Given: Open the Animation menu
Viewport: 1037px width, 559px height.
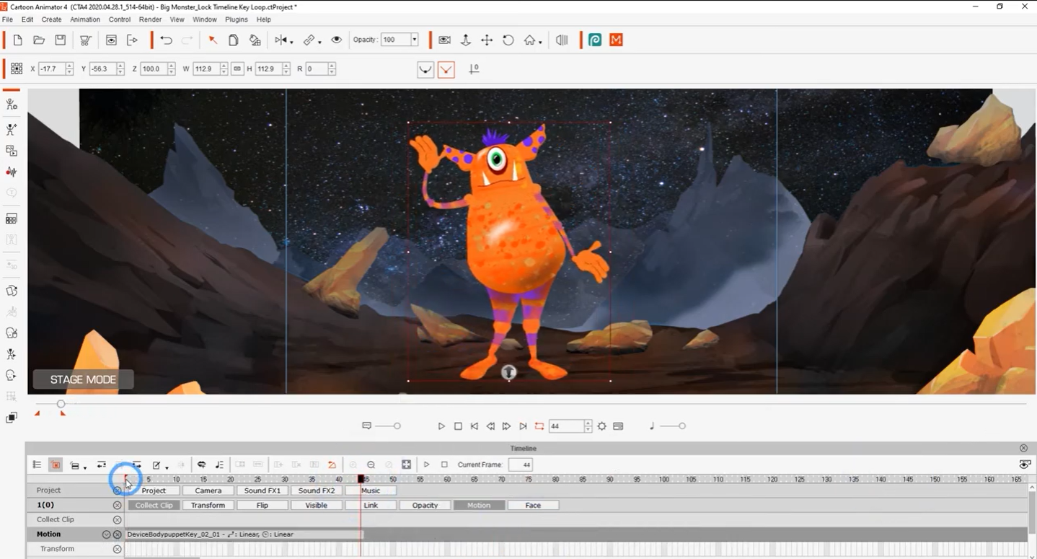Looking at the screenshot, I should [85, 19].
